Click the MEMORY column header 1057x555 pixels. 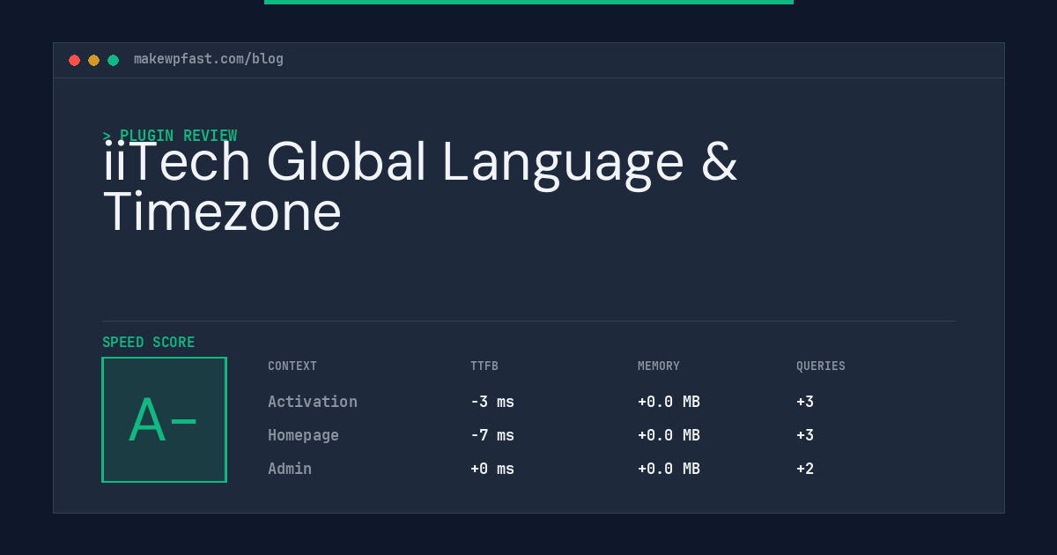(659, 366)
